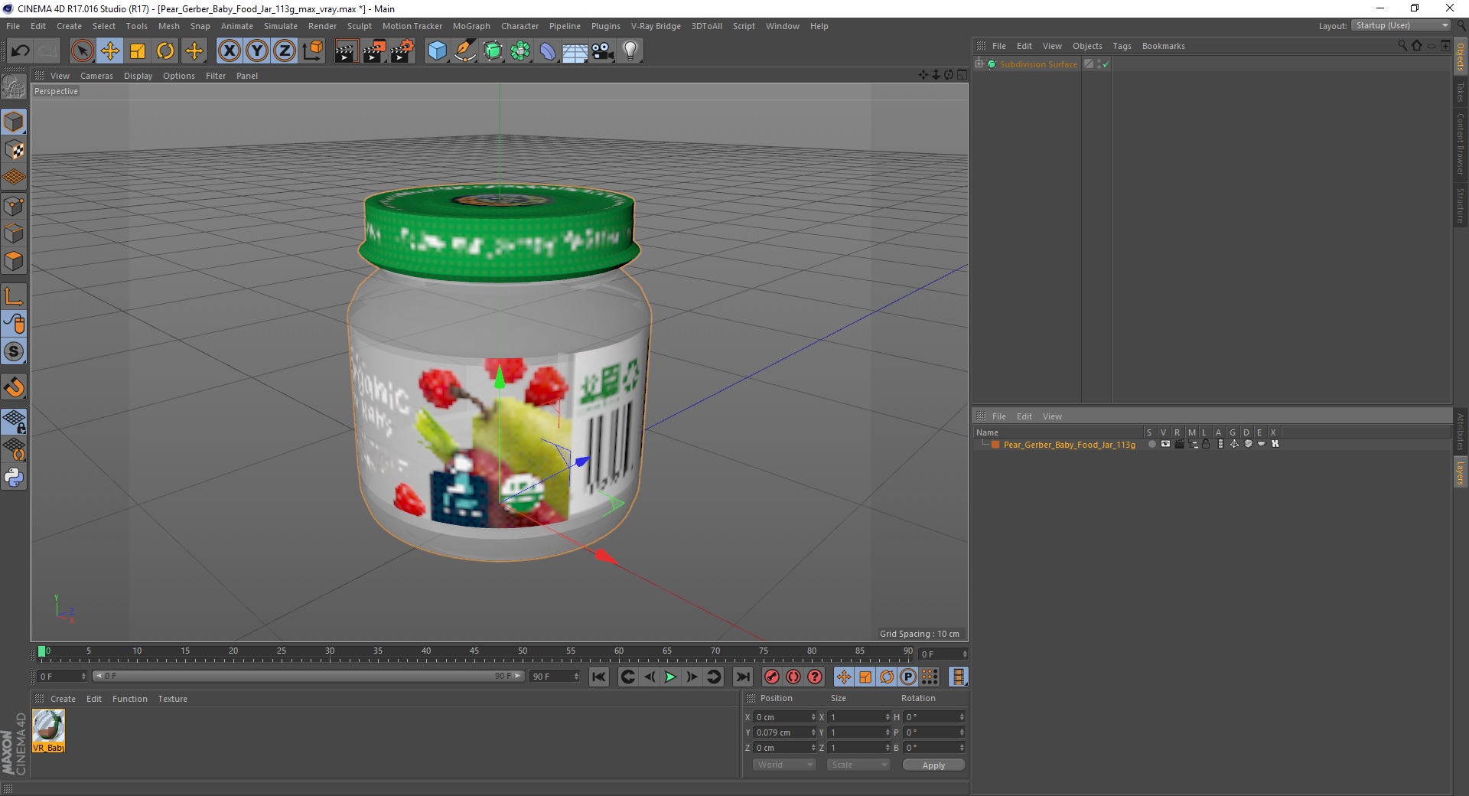
Task: Click the timeline frame 45 marker
Action: point(474,651)
